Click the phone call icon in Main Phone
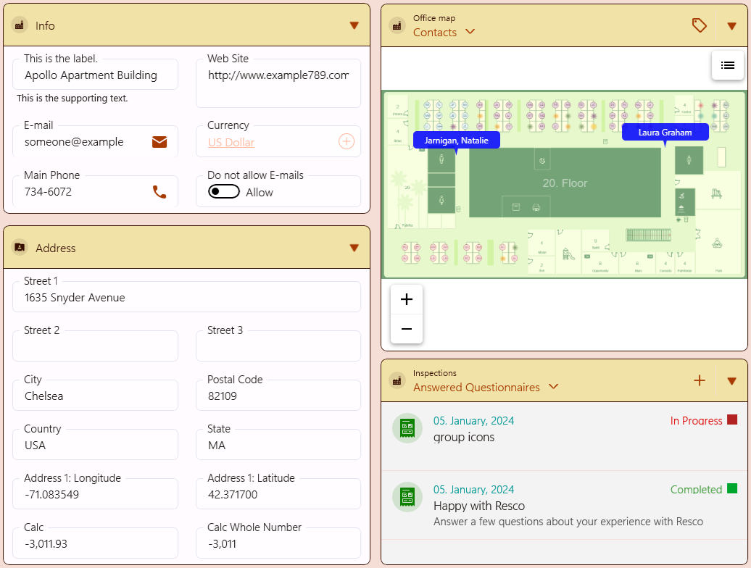Image resolution: width=751 pixels, height=568 pixels. pyautogui.click(x=159, y=192)
